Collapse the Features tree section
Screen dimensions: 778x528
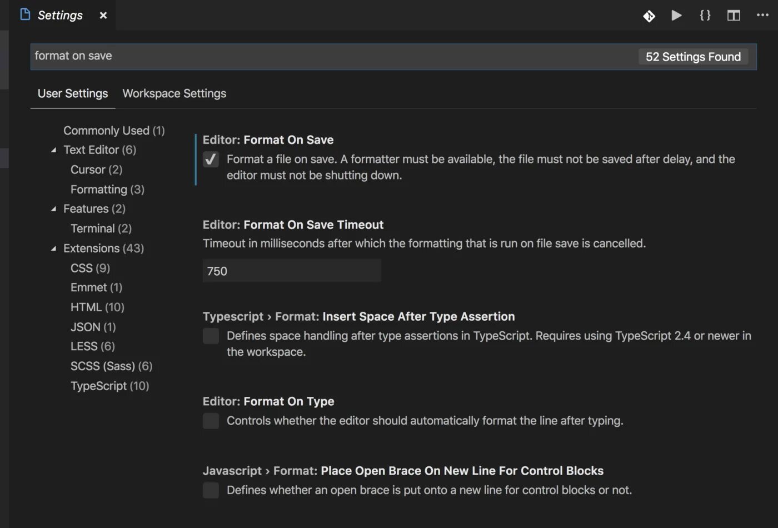54,209
